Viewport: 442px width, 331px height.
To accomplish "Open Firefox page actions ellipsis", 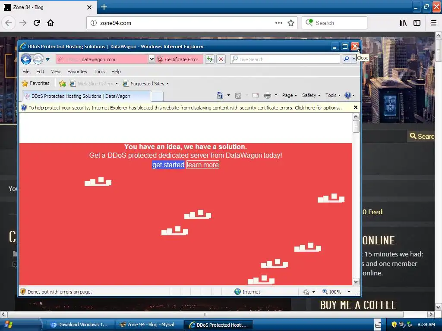I will (279, 23).
